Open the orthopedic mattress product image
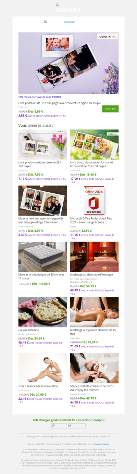The image size is (137, 474). 42,257
